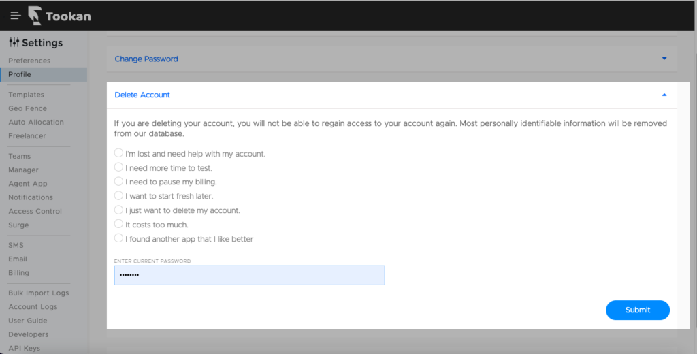Click the Settings sliders icon

[14, 42]
